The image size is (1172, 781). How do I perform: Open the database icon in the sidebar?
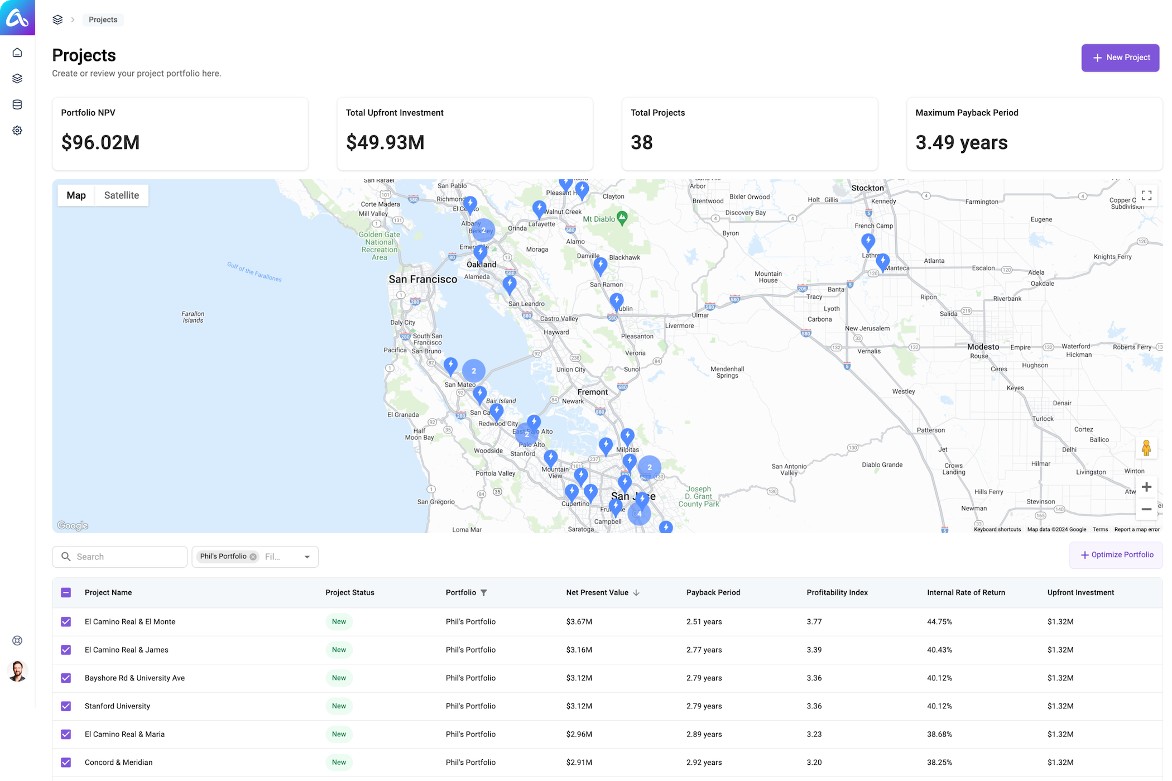coord(17,104)
